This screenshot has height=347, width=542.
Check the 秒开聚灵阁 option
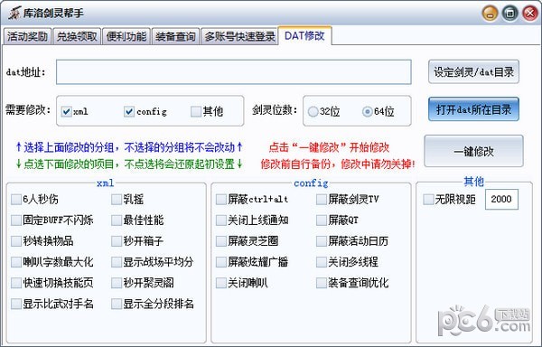pos(117,283)
